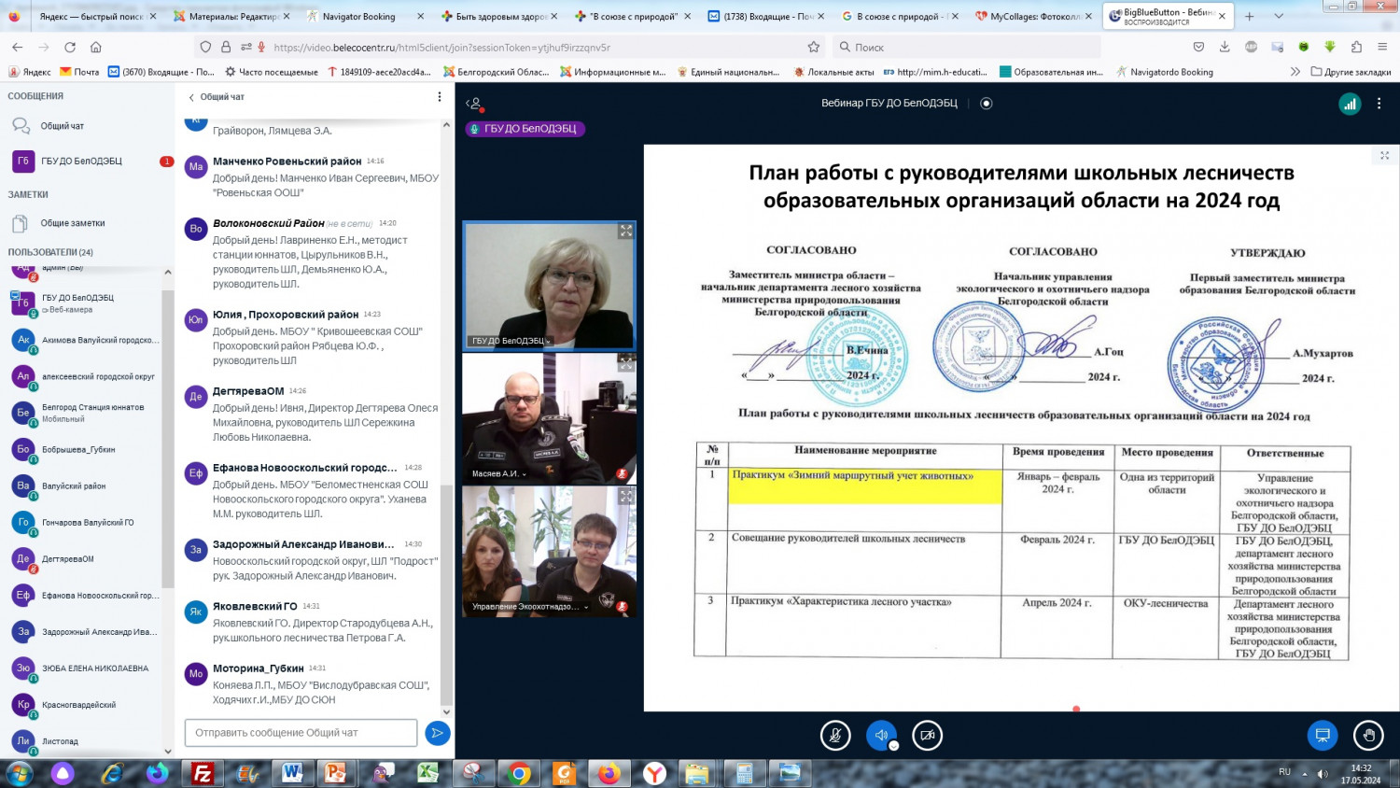The width and height of the screenshot is (1400, 788).
Task: Click chat scrollbar down arrow
Action: tap(446, 711)
